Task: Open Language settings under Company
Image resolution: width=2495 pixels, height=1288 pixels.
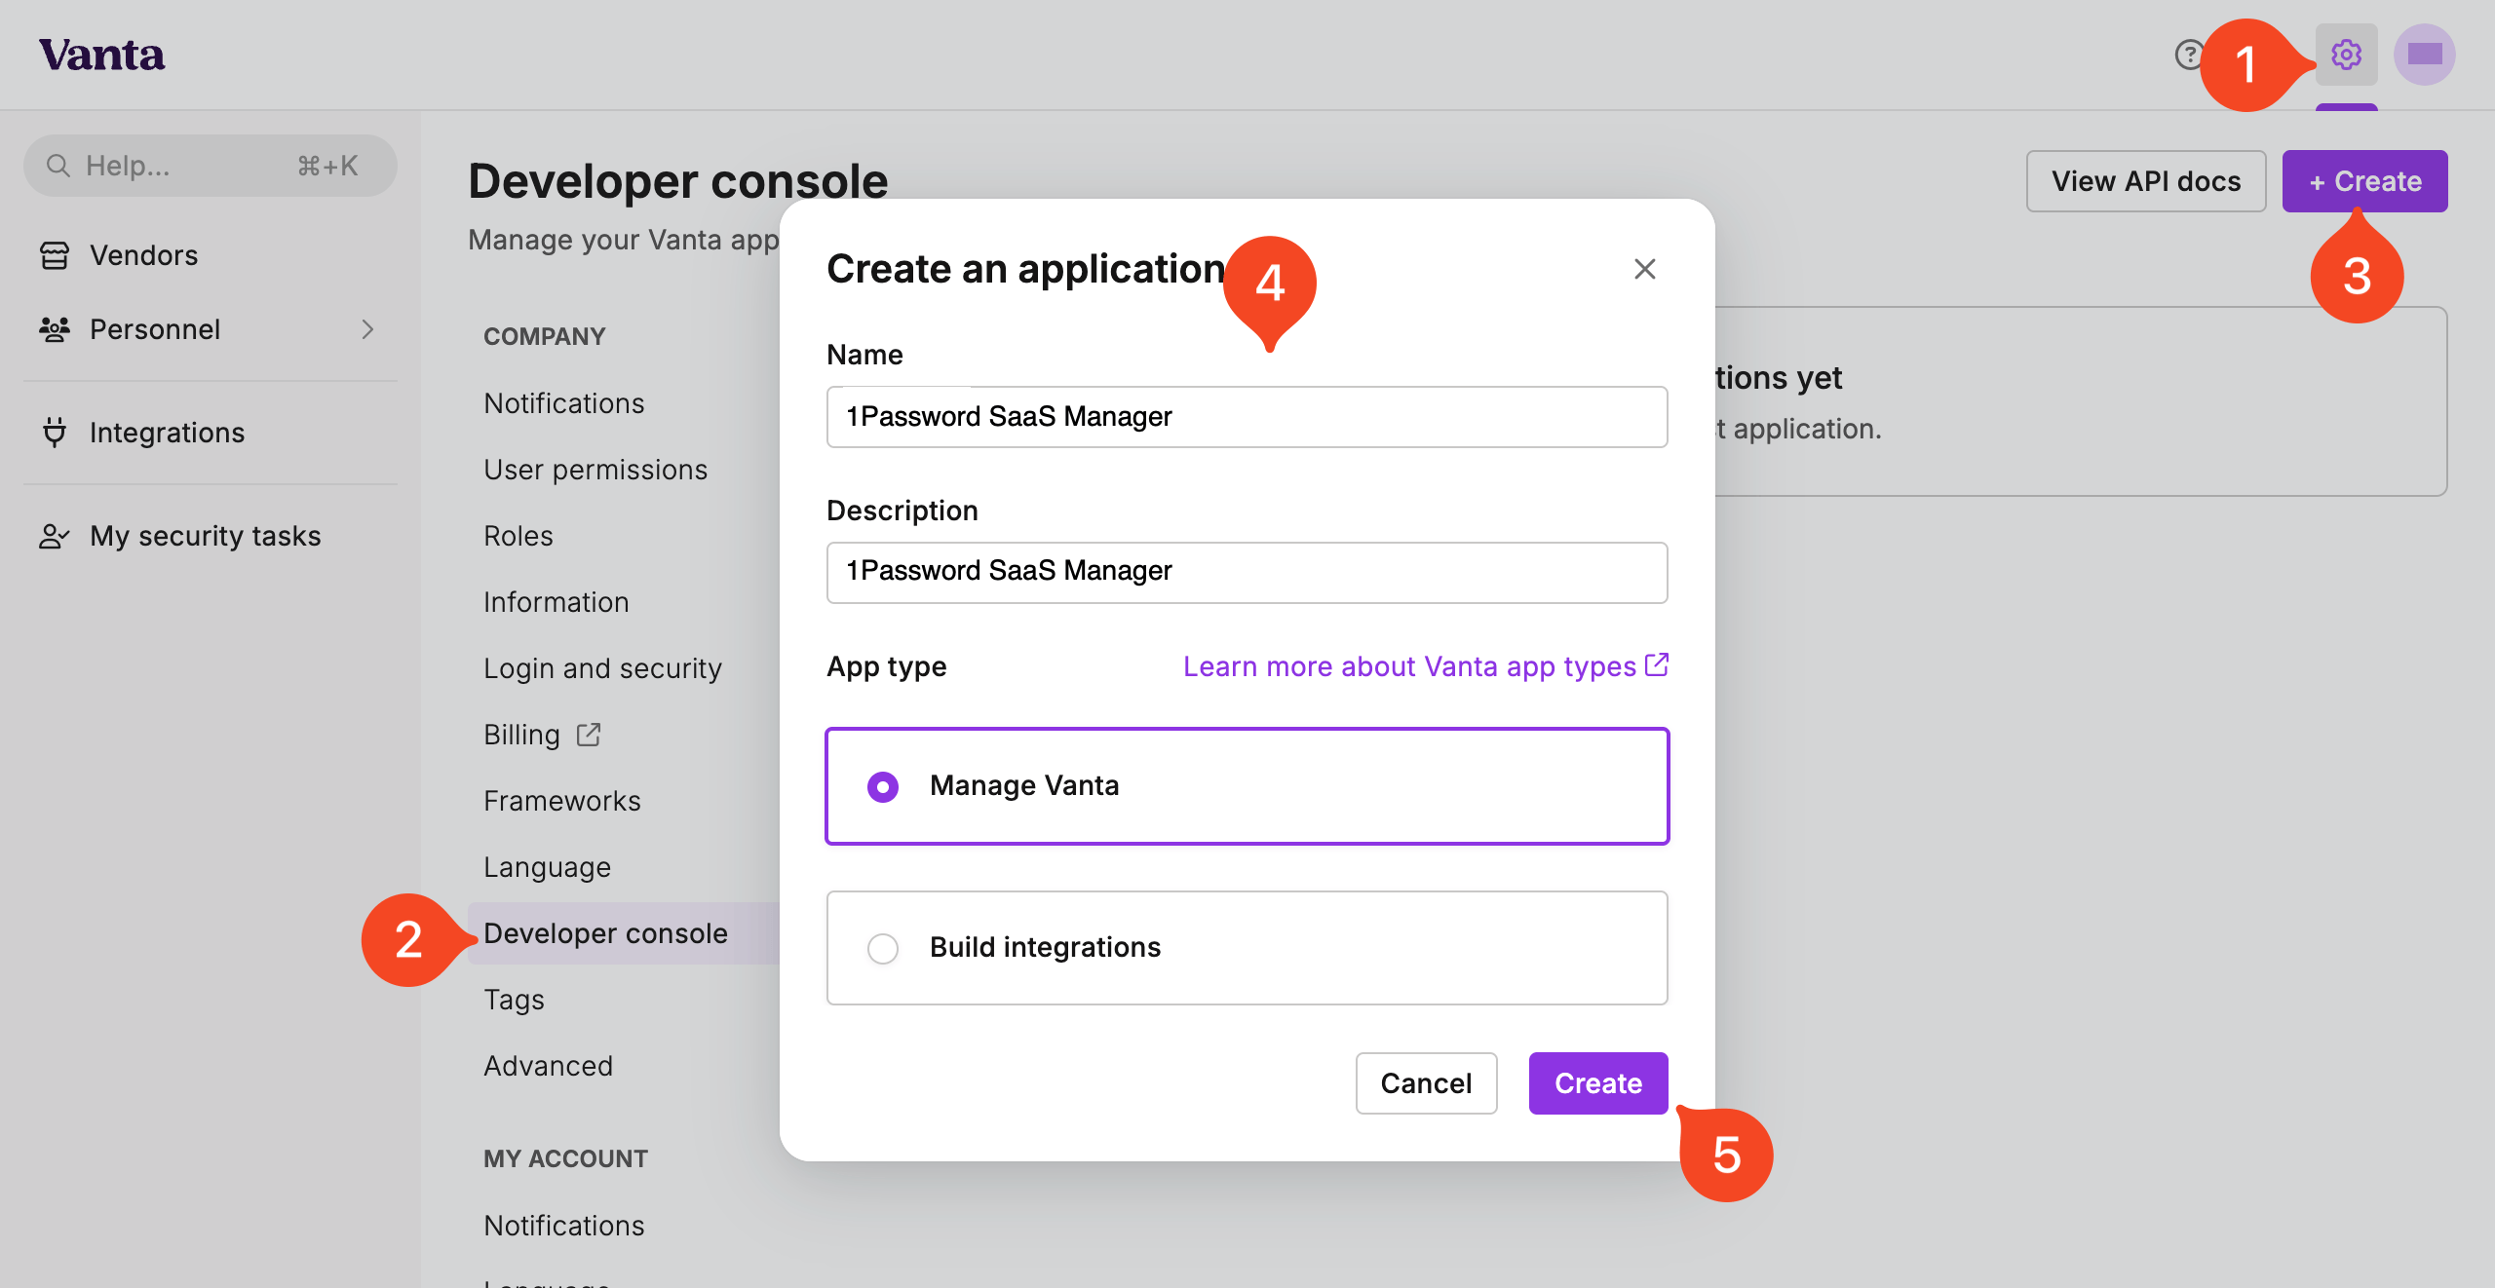Action: pyautogui.click(x=548, y=867)
